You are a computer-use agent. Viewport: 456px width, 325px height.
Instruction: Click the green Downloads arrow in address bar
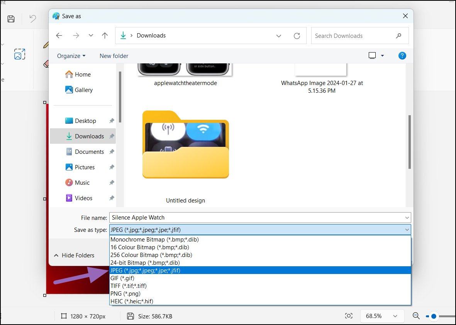pyautogui.click(x=123, y=36)
